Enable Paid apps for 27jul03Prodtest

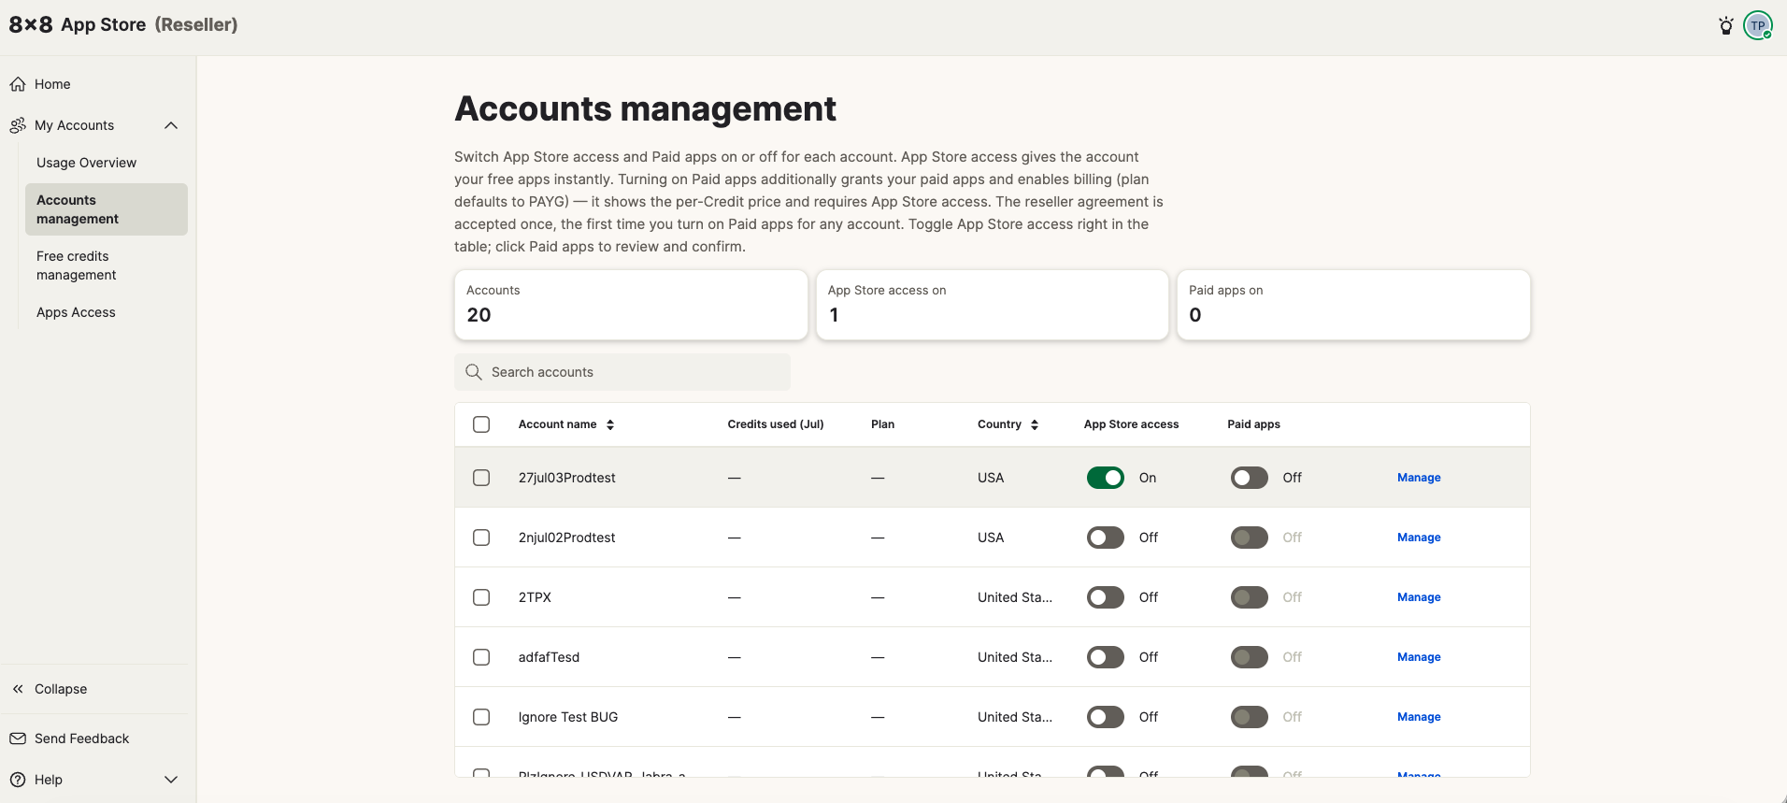click(1249, 478)
